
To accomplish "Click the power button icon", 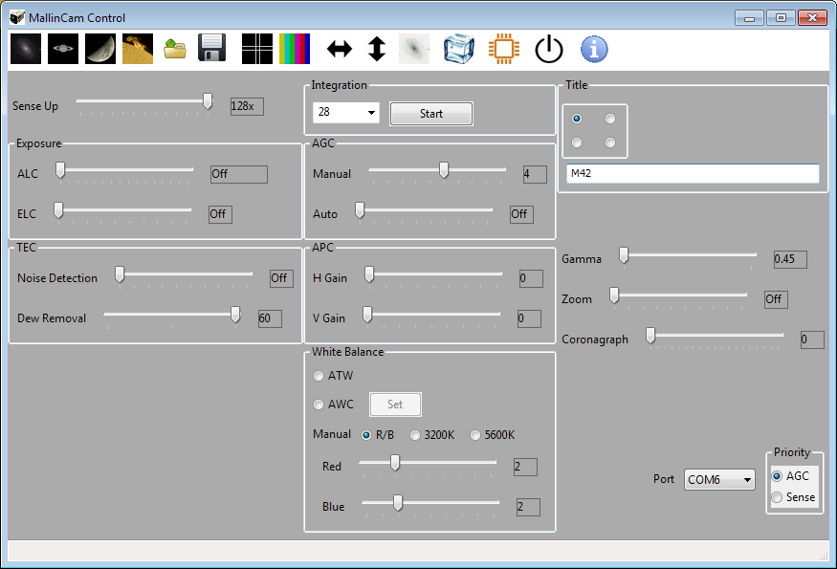I will (x=549, y=49).
